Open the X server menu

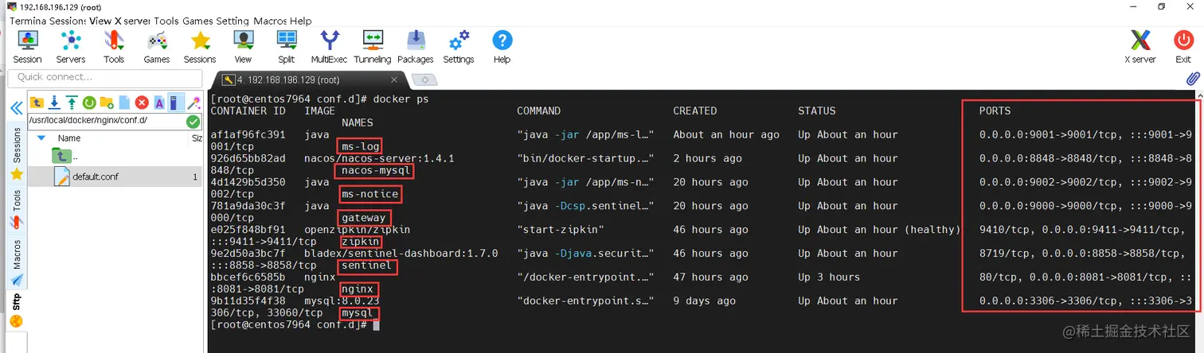point(131,21)
